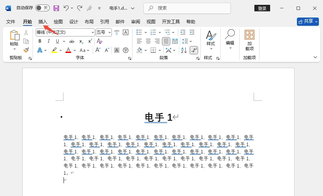Toggle show paragraph marks button
This screenshot has width=323, height=196.
(194, 50)
